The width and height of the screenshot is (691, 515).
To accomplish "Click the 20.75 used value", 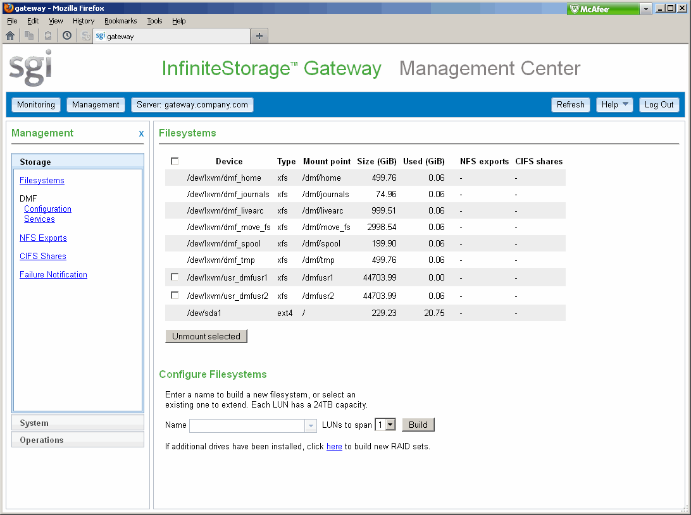I will 434,313.
